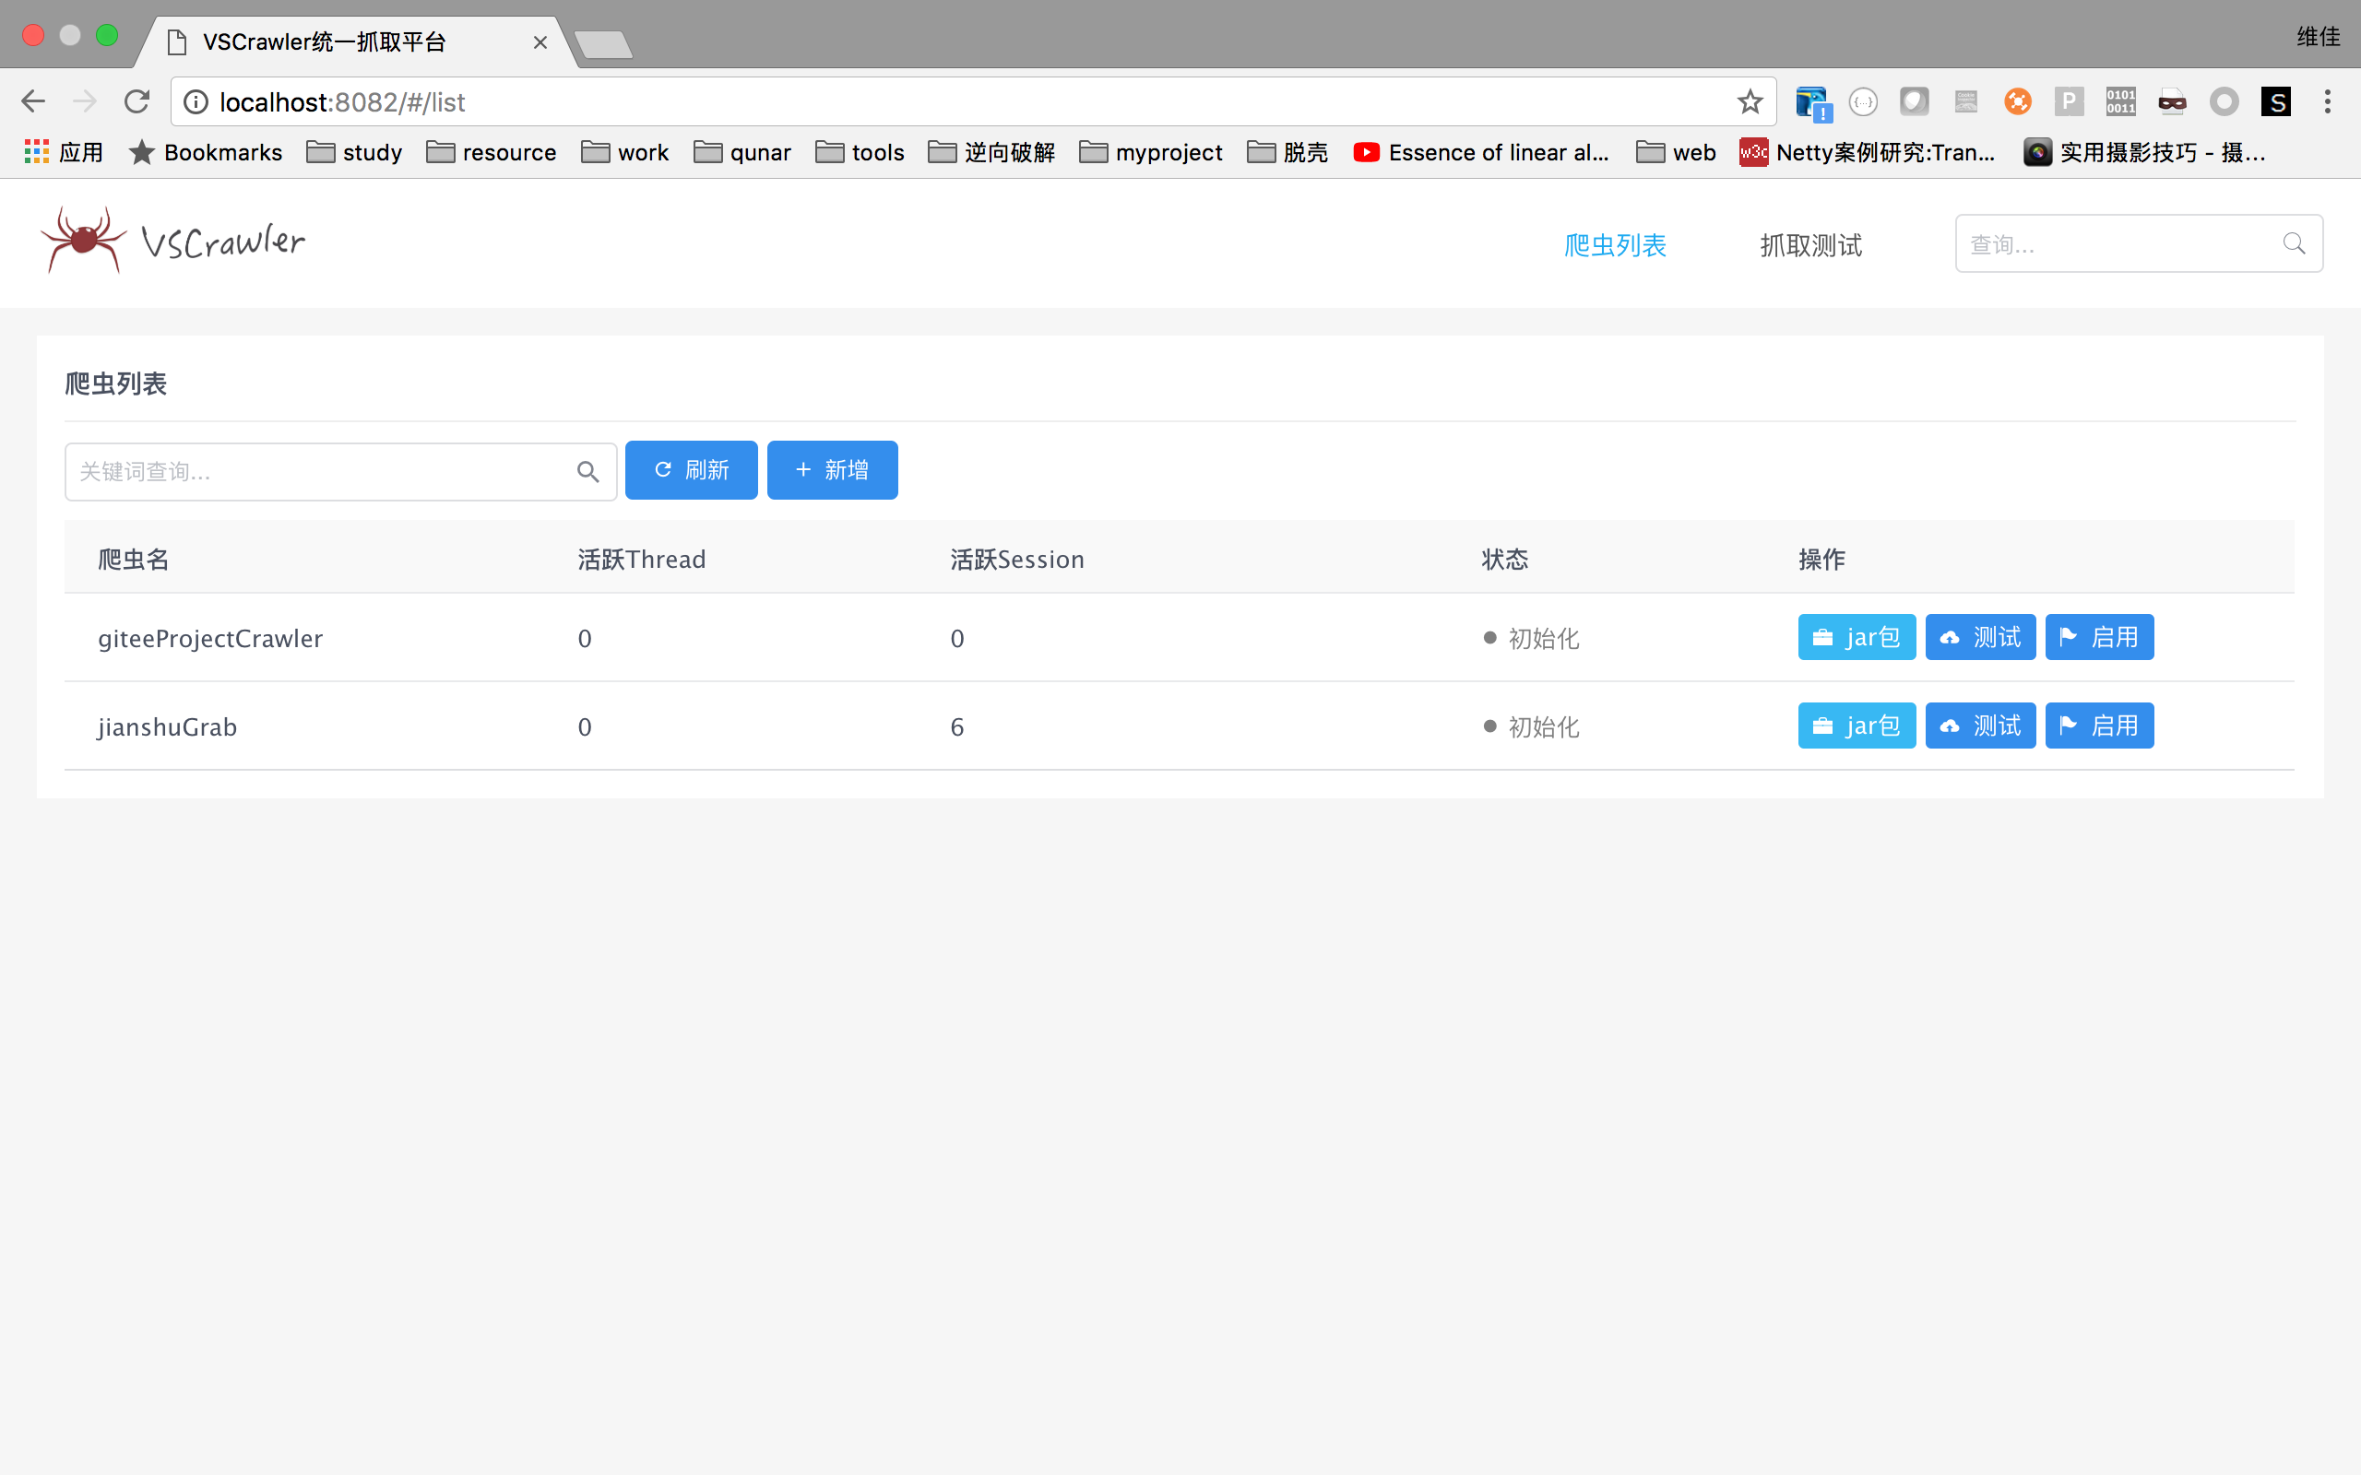Click magnifier icon in keyword search field
2361x1475 pixels.
coord(587,472)
